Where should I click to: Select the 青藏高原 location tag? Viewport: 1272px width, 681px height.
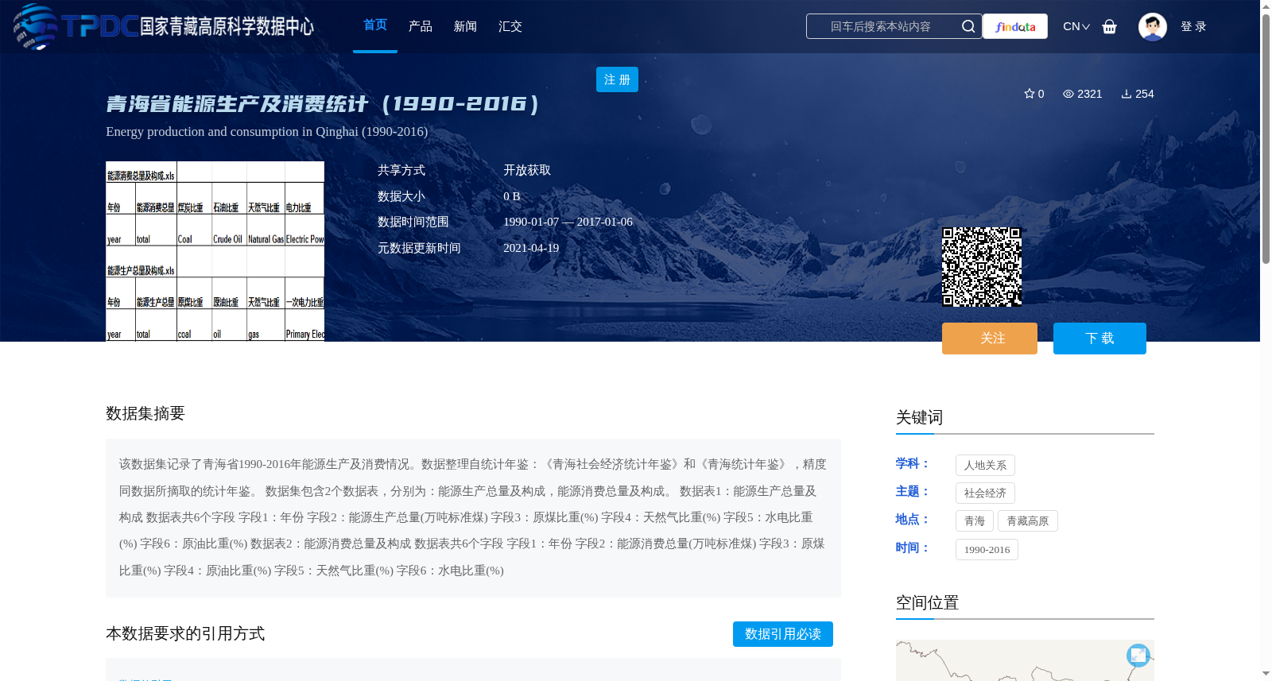[1028, 521]
